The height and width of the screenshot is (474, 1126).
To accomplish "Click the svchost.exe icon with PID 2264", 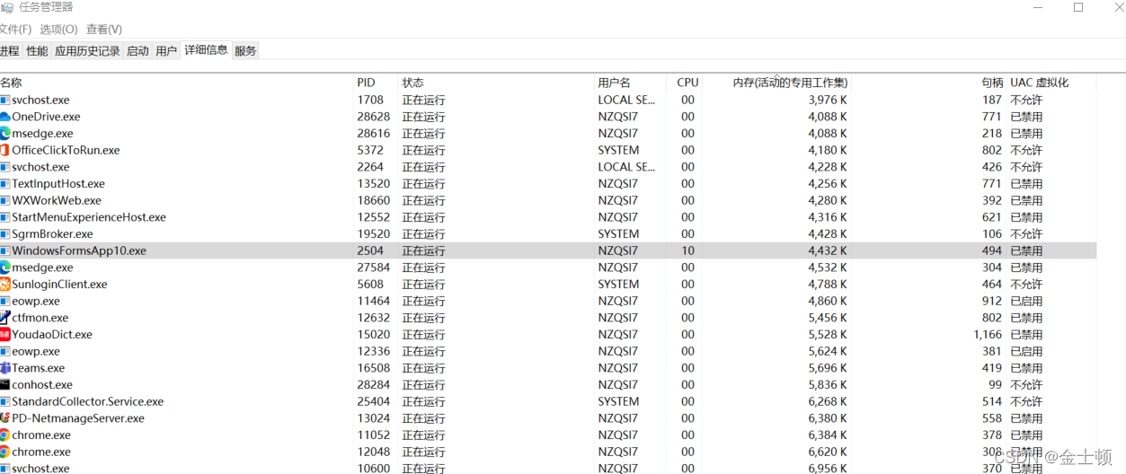I will pos(5,167).
